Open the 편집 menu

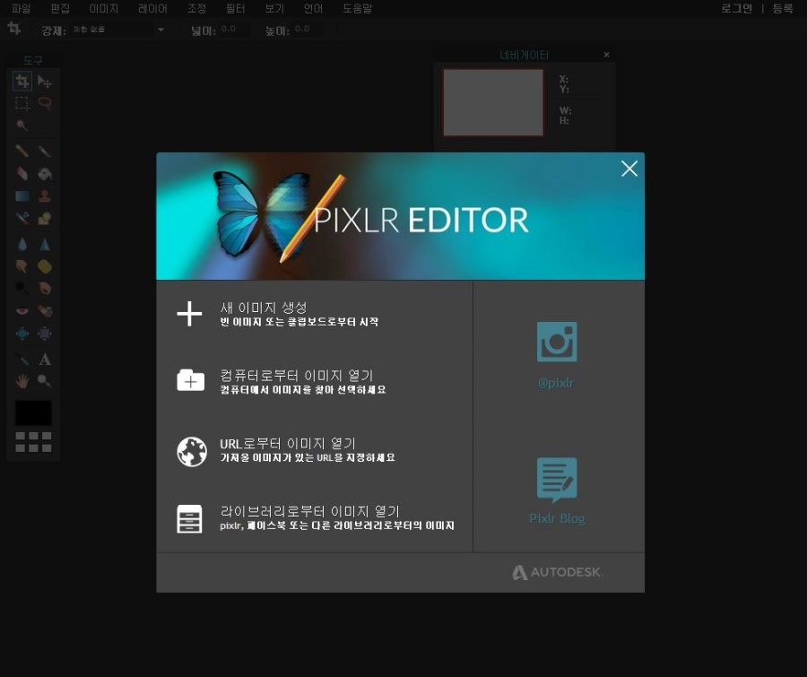60,8
